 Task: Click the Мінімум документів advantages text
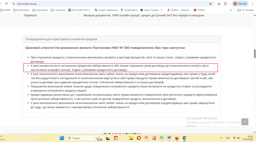144,15
